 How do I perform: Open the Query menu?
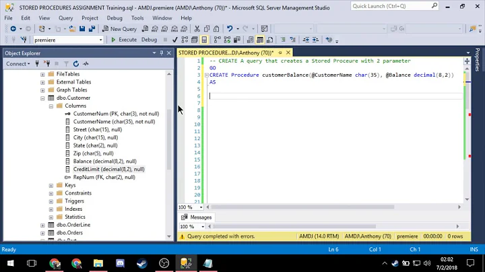point(65,18)
